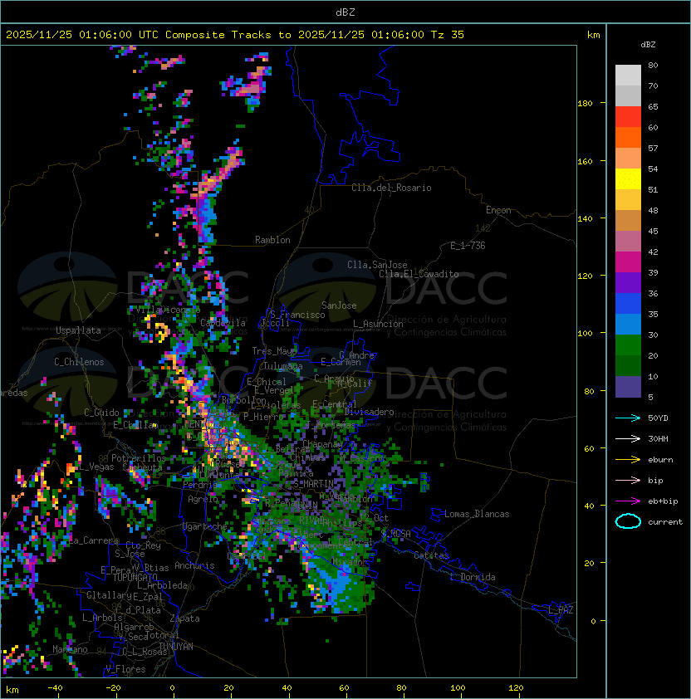691x699 pixels.
Task: Click the 'Ramblon' label near the map center
Action: (272, 240)
